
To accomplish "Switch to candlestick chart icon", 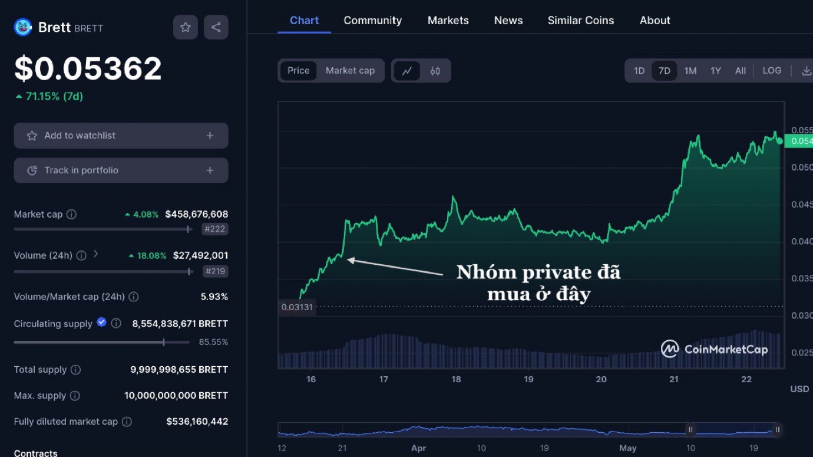I will 435,71.
